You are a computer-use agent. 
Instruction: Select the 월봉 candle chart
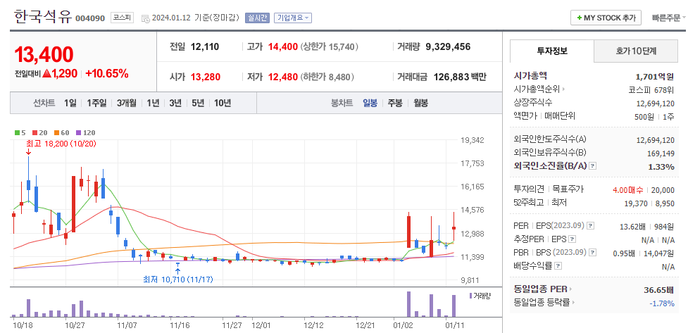421,103
